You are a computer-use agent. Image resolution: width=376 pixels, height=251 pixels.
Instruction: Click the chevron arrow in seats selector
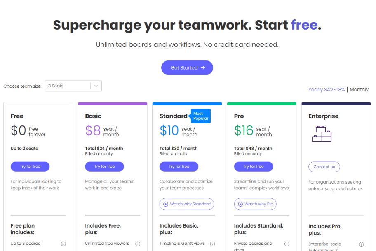click(x=96, y=86)
